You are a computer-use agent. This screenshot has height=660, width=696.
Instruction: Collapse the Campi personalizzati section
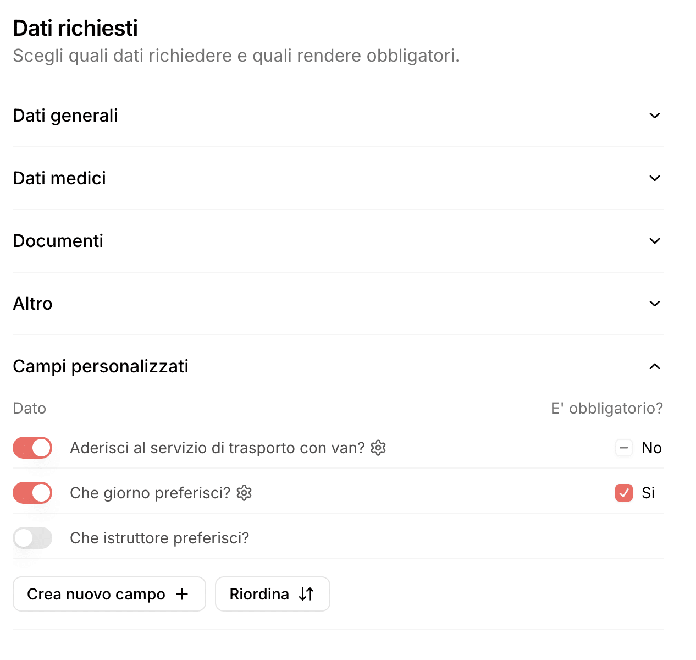point(654,366)
